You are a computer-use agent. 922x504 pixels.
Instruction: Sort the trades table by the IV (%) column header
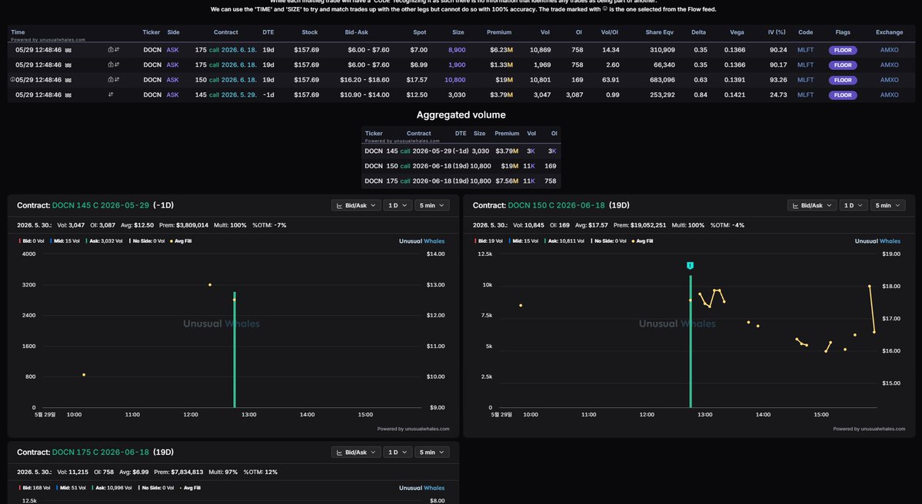[776, 32]
